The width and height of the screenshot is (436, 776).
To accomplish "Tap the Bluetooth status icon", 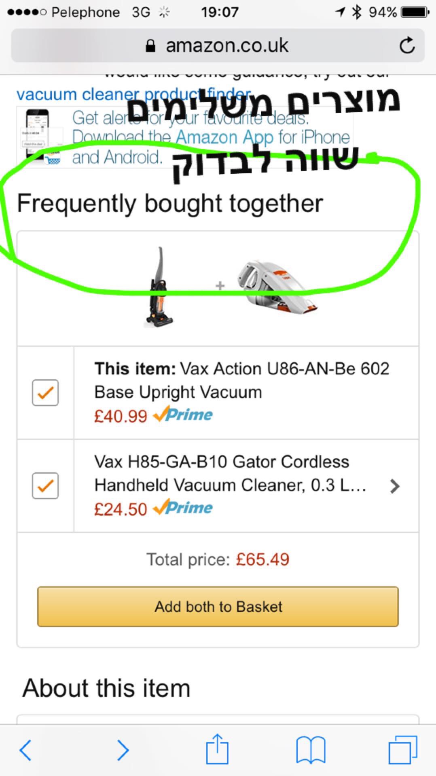I will 356,12.
